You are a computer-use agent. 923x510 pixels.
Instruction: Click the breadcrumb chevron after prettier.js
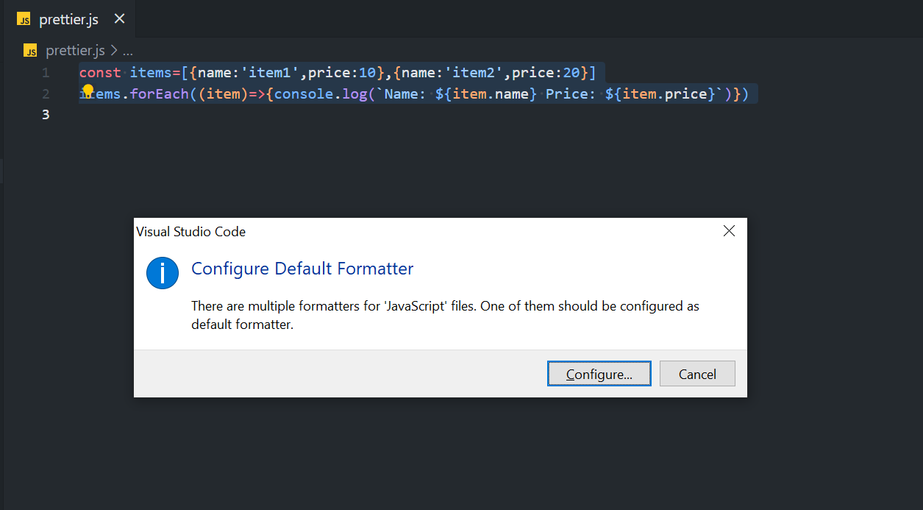113,51
